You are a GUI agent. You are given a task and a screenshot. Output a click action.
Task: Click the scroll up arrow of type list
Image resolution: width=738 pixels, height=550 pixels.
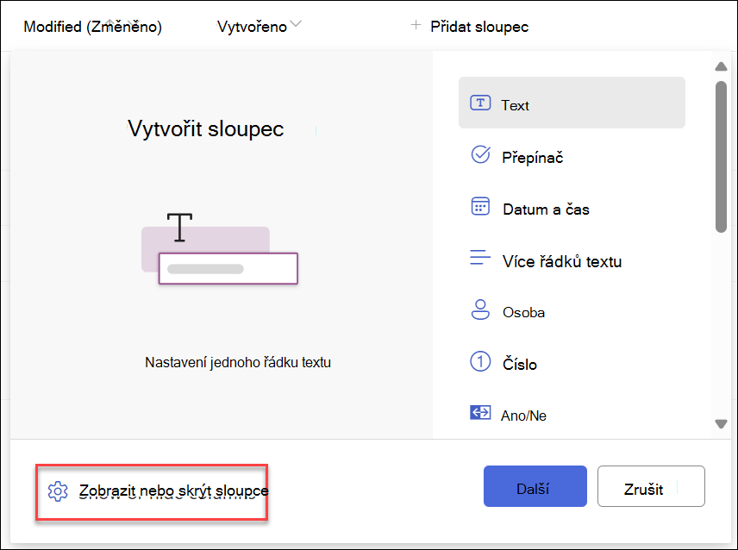721,66
